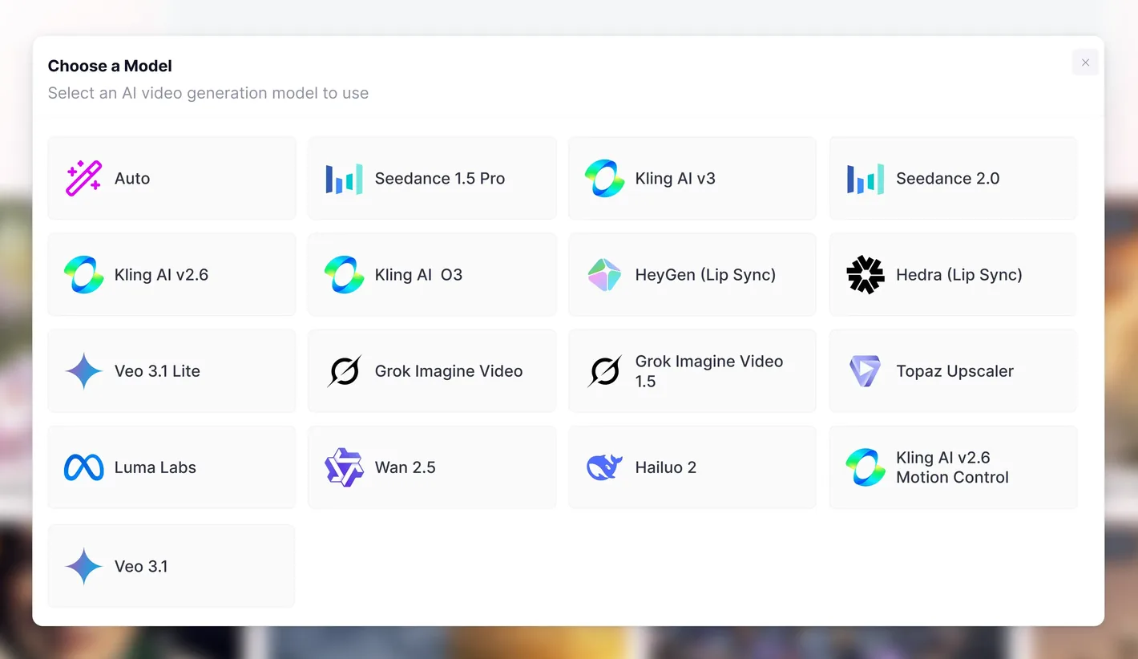Click the Seedance 2.0 bar-chart logo

pos(866,179)
